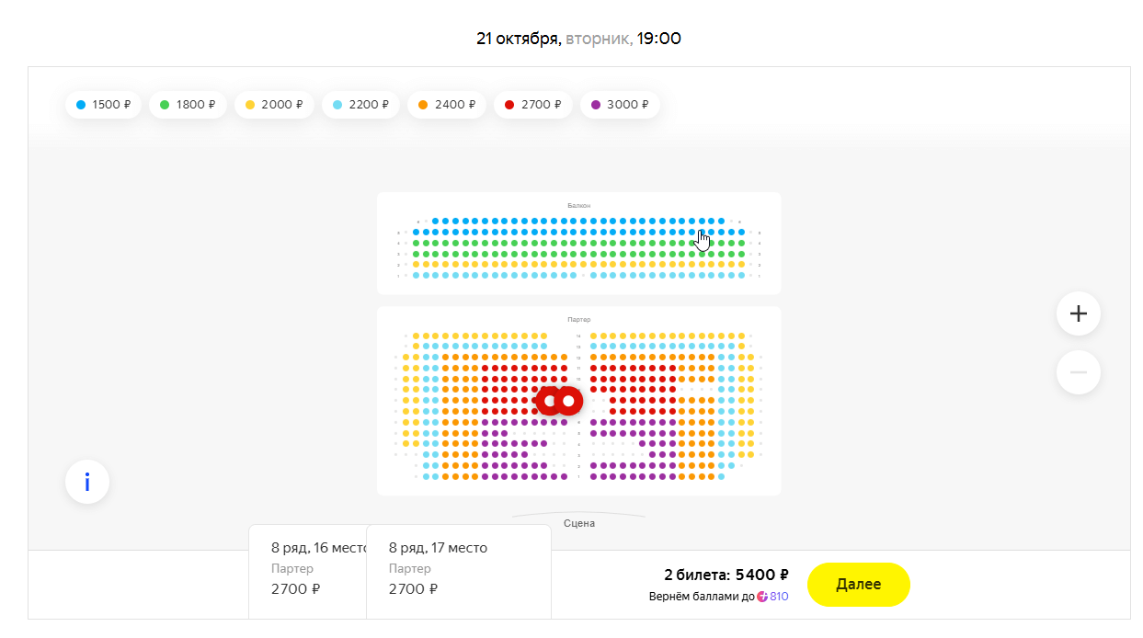Image resolution: width=1143 pixels, height=638 pixels.
Task: Click the Сцена stage label
Action: [579, 523]
